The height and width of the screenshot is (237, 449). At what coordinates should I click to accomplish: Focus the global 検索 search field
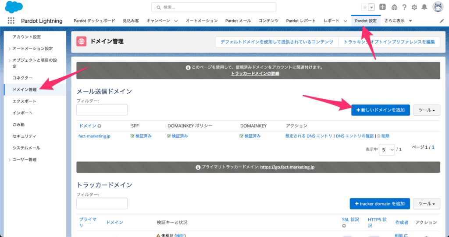(214, 7)
